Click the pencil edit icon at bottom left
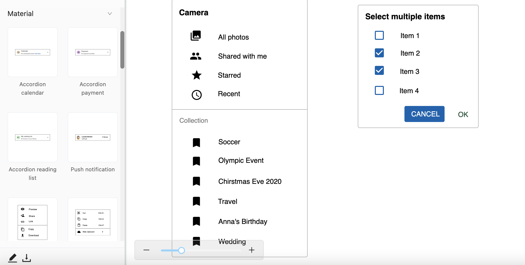The image size is (525, 265). (13, 258)
